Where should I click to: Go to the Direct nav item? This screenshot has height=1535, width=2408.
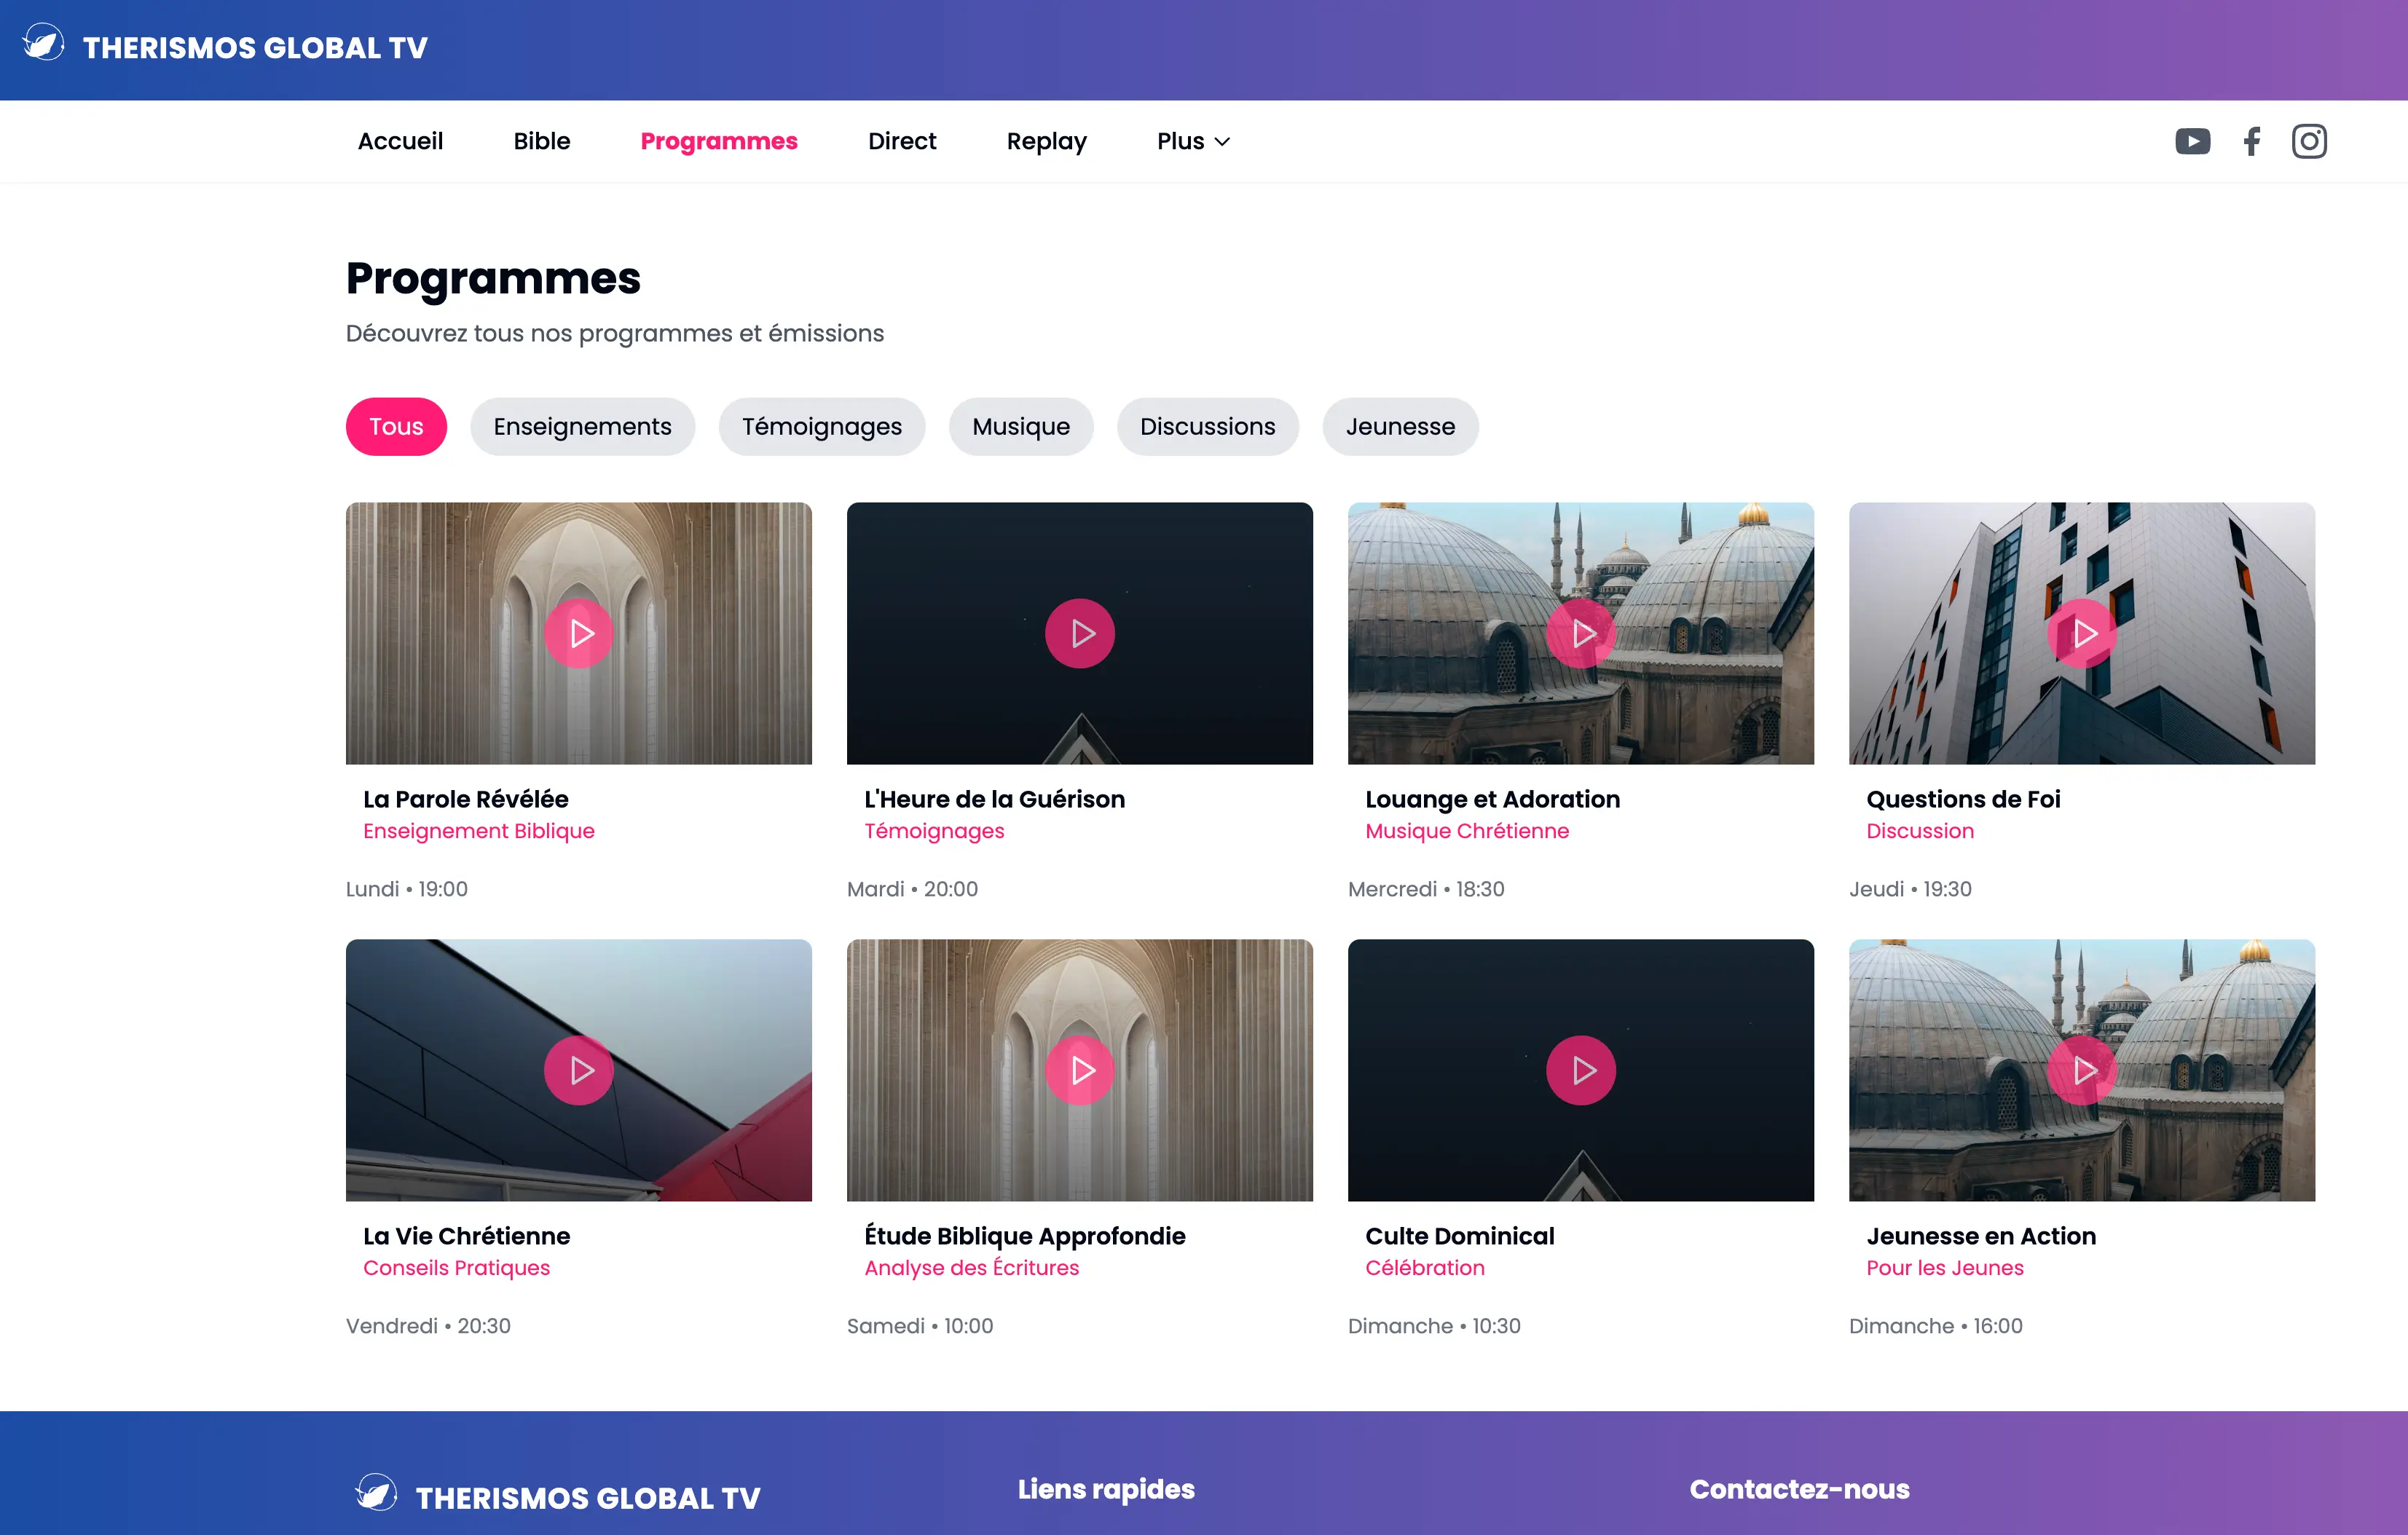click(901, 141)
